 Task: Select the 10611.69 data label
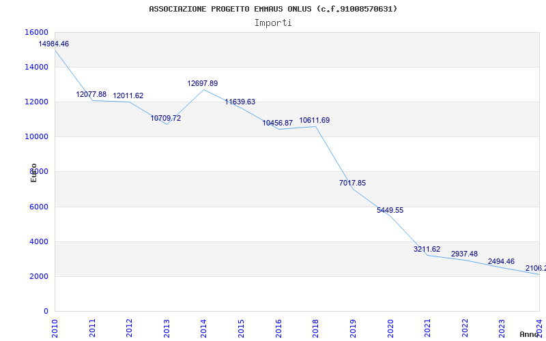click(315, 121)
